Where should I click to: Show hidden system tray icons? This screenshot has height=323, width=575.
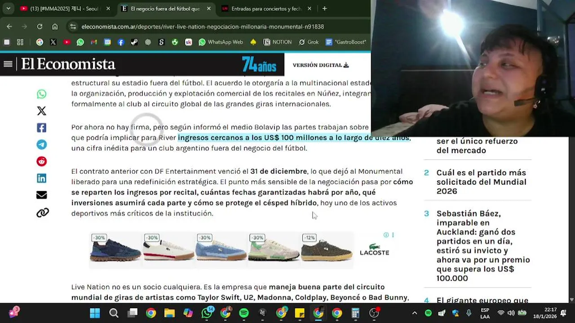click(x=414, y=313)
